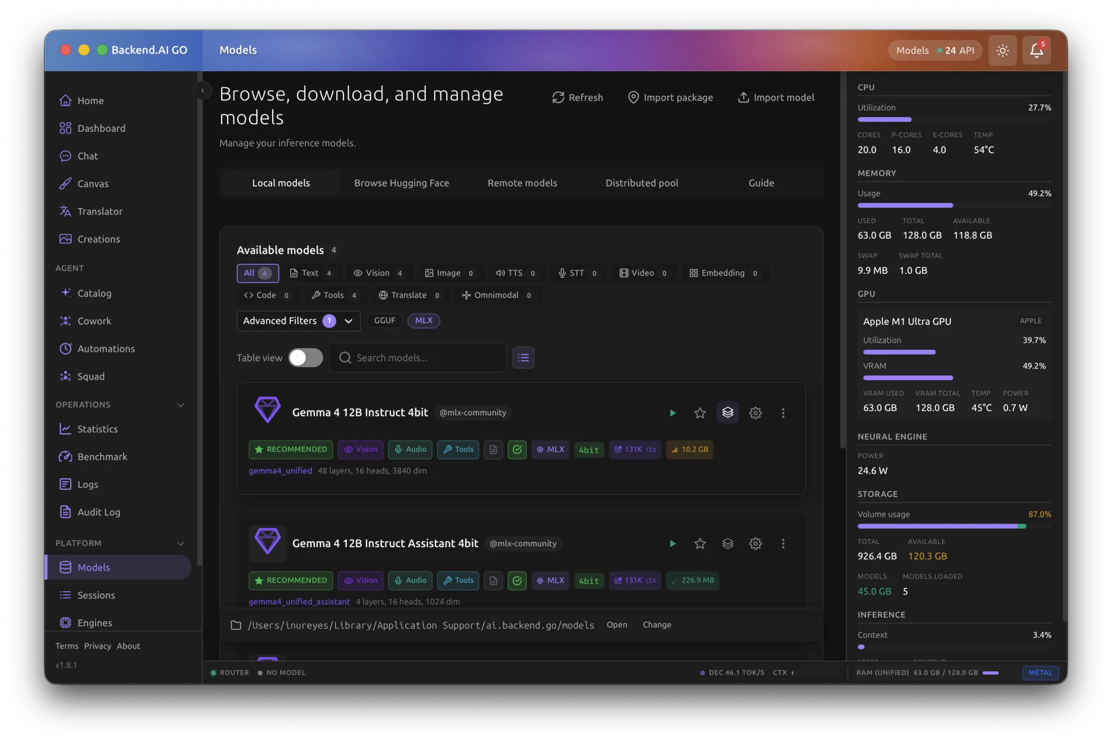Run the Gemma 4 12B Instruct Assistant model

672,543
